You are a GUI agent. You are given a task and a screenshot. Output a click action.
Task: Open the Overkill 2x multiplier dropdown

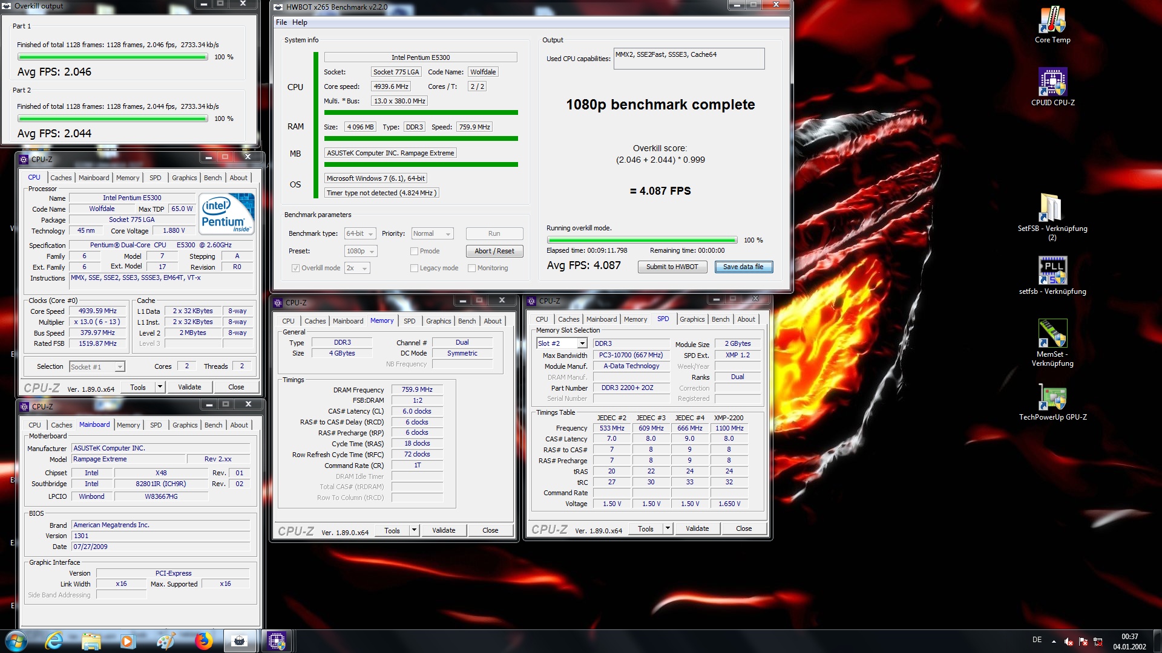(357, 268)
